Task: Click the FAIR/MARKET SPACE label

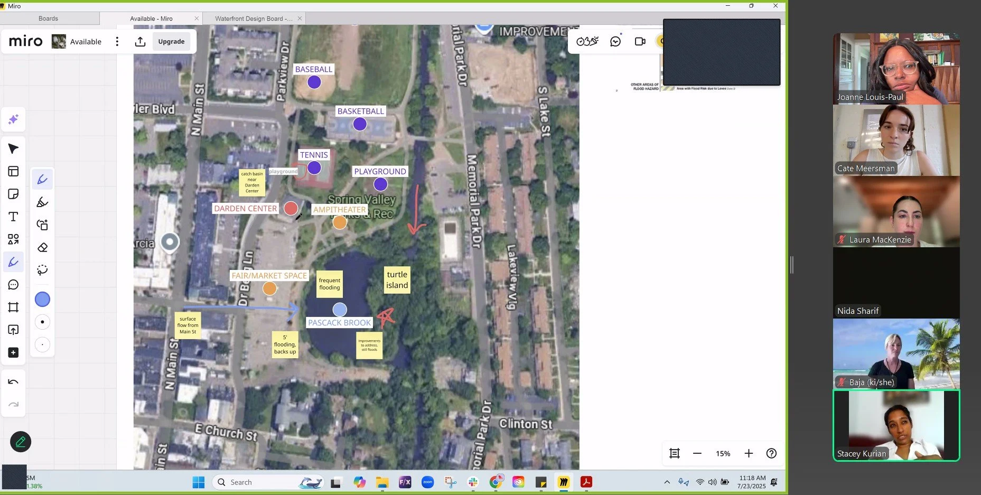Action: point(269,275)
